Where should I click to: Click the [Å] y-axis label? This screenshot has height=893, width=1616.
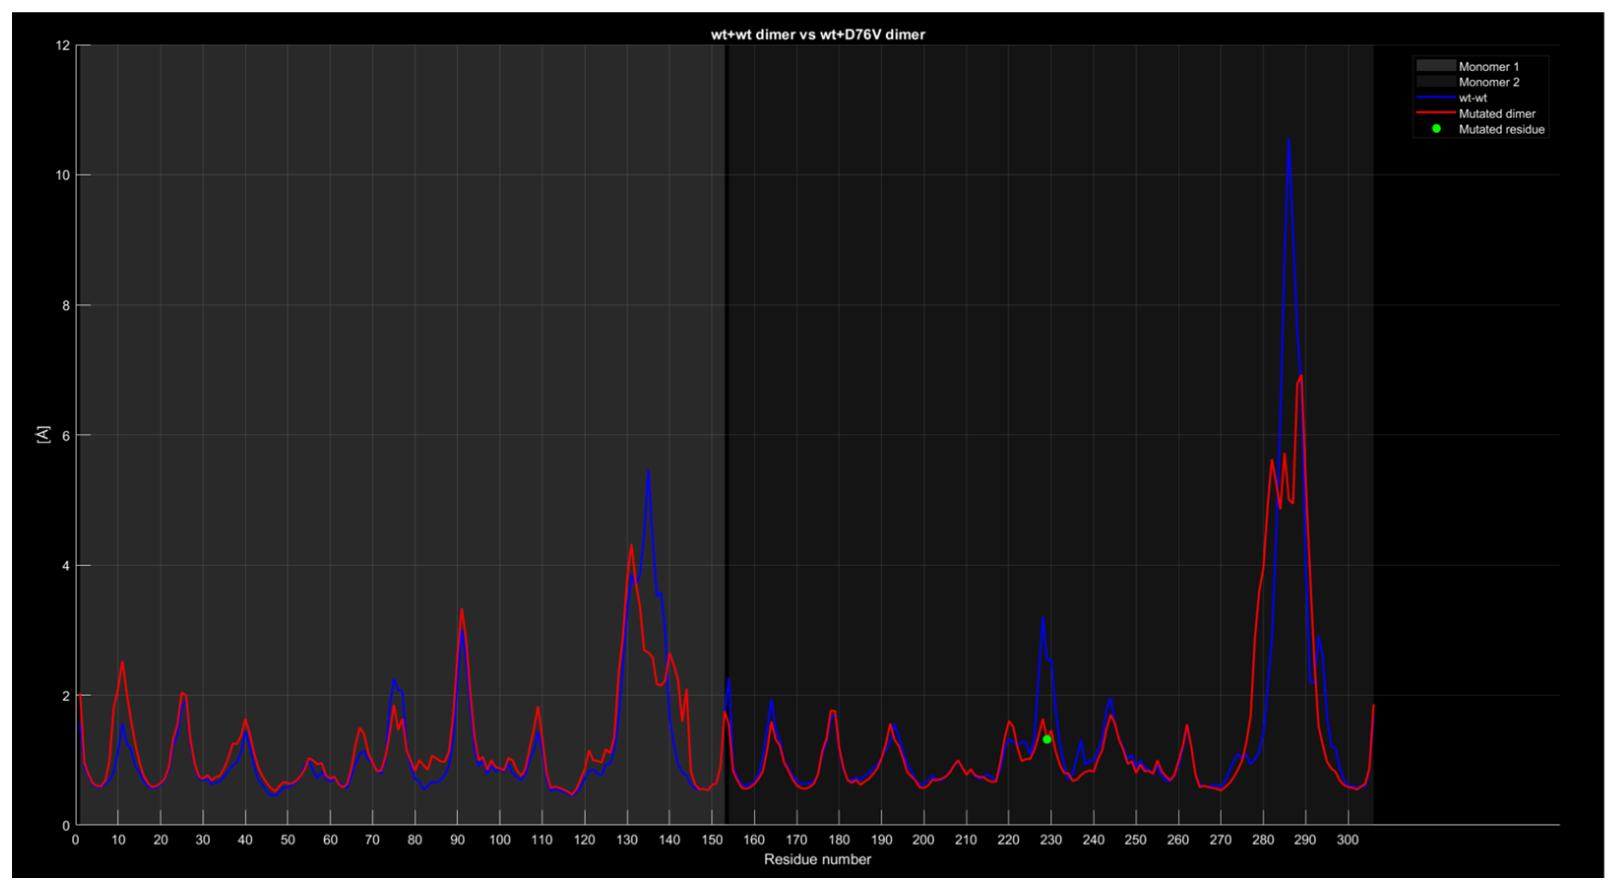click(x=43, y=434)
